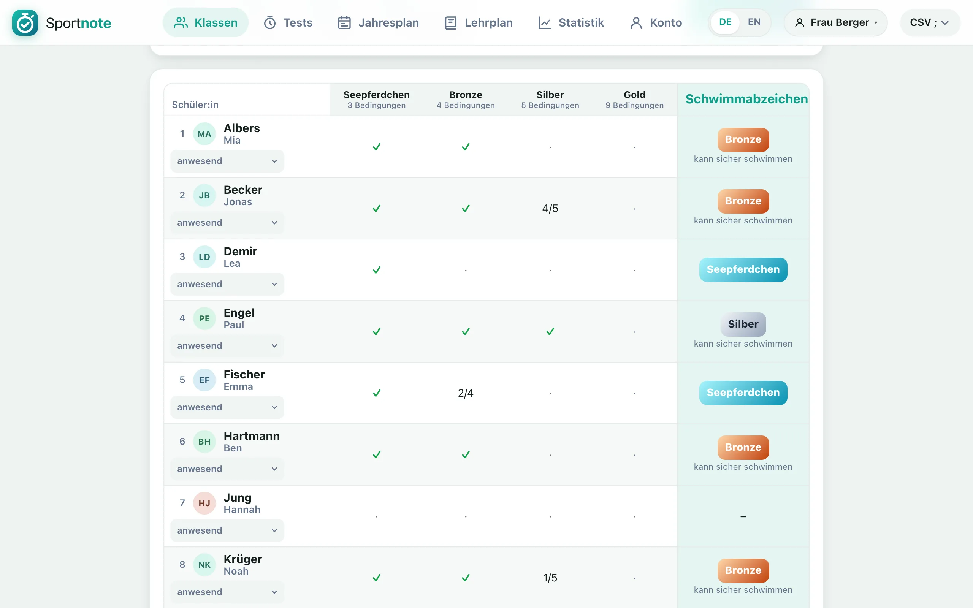Click the Konto person icon

tap(636, 23)
